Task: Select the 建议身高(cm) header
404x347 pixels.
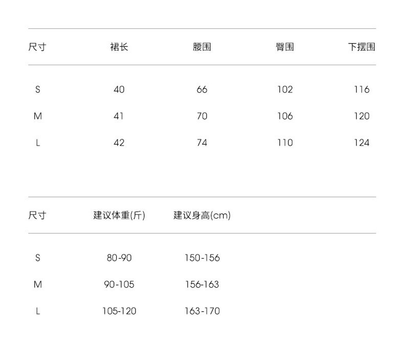Action: [202, 216]
